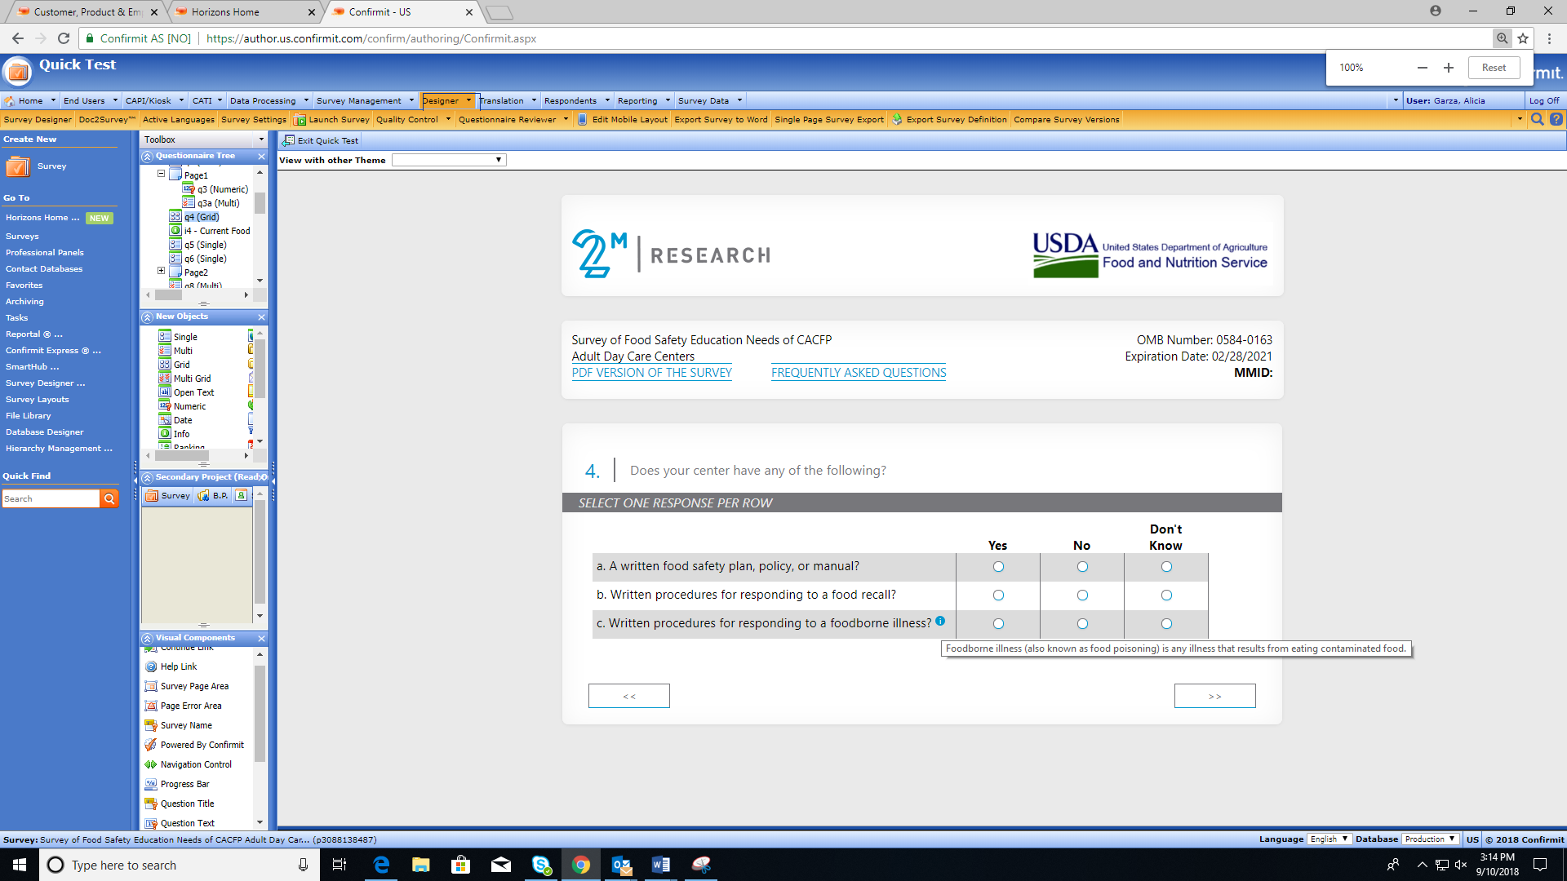This screenshot has width=1567, height=881.
Task: Select Yes for written food safety plan
Action: [998, 567]
